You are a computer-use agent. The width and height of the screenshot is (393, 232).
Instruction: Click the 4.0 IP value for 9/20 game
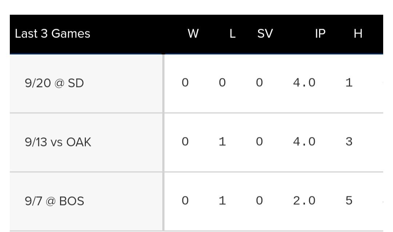[304, 83]
